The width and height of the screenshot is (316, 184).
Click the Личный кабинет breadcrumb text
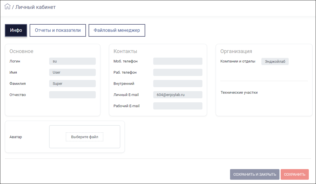pyautogui.click(x=35, y=7)
